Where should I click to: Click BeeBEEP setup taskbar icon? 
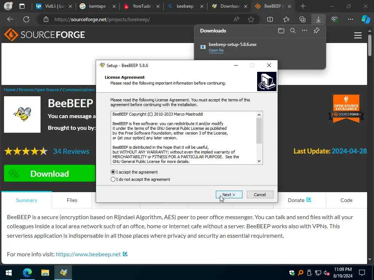pos(63,272)
